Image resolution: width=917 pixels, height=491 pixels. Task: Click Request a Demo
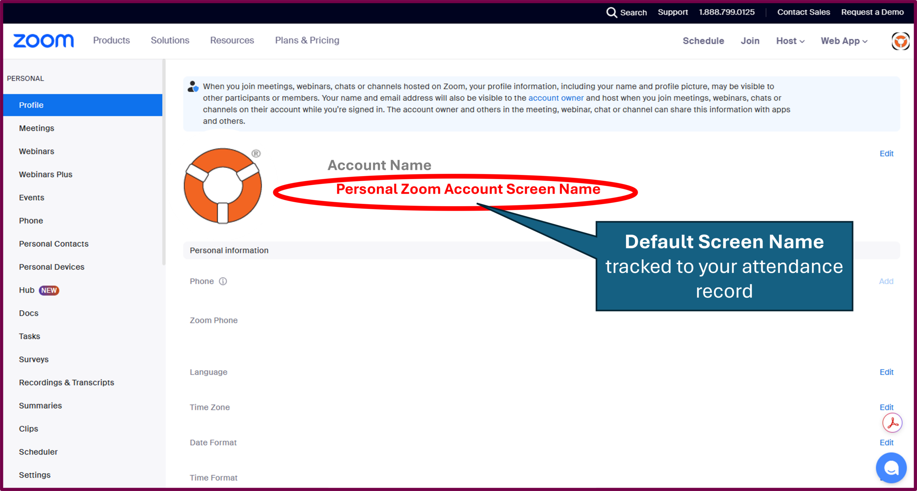click(872, 12)
